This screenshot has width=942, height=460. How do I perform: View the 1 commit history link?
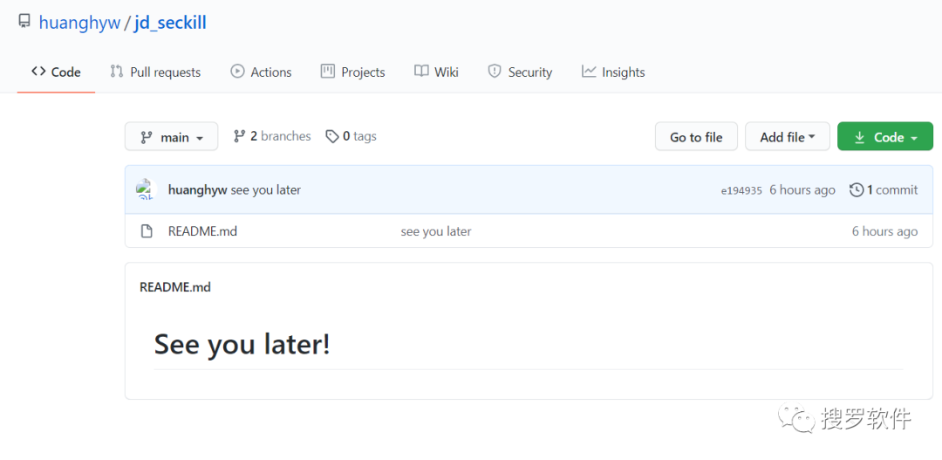coord(883,190)
